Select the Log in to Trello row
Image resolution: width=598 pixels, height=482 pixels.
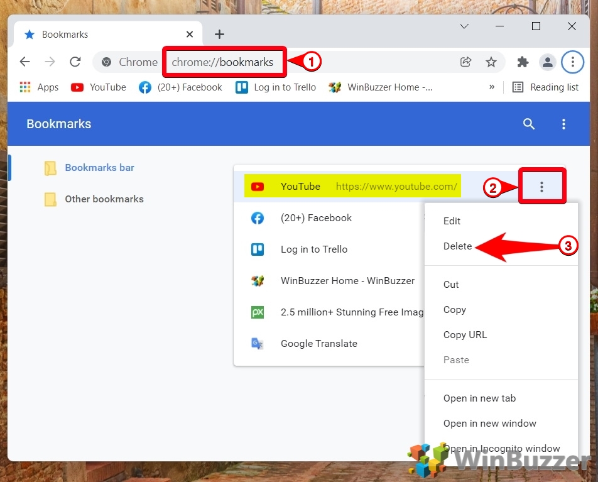click(329, 249)
